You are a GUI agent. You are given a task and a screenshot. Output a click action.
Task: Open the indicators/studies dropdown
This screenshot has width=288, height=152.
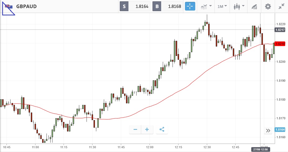click(x=206, y=6)
